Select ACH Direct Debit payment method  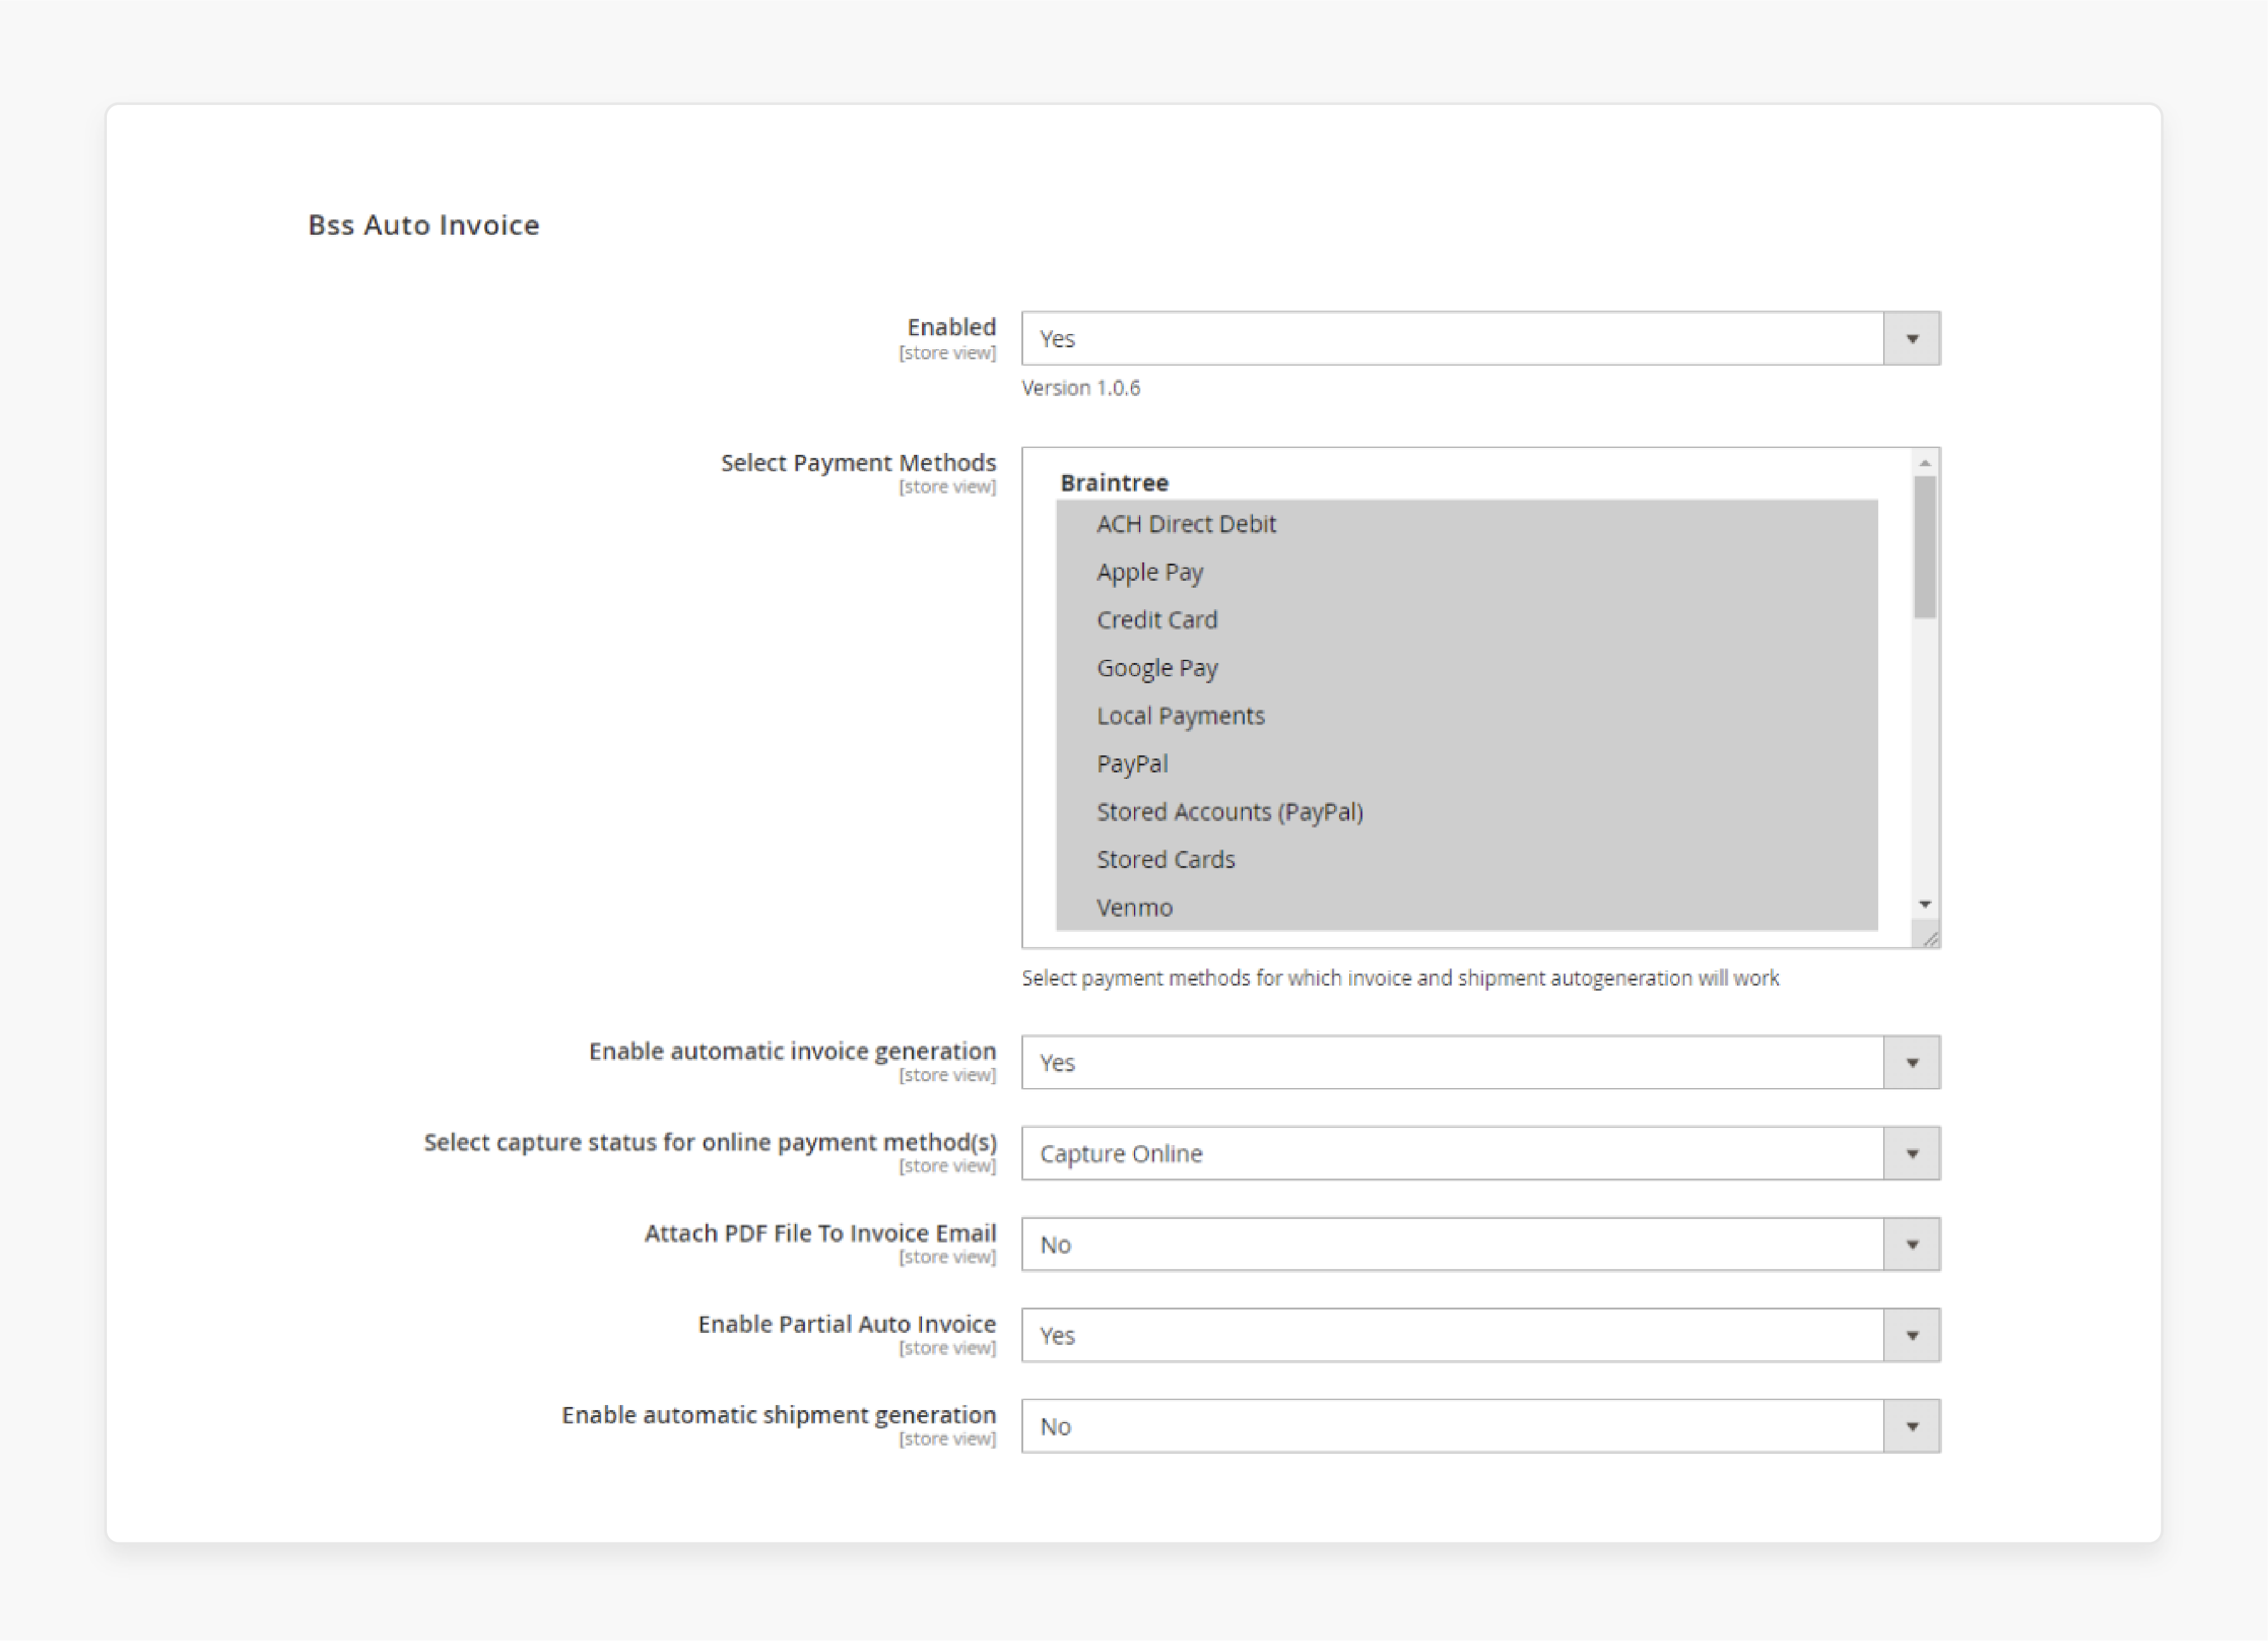click(1466, 524)
